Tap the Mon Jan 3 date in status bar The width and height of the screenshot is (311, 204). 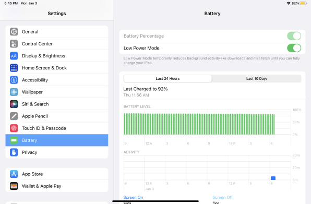[x=29, y=3]
